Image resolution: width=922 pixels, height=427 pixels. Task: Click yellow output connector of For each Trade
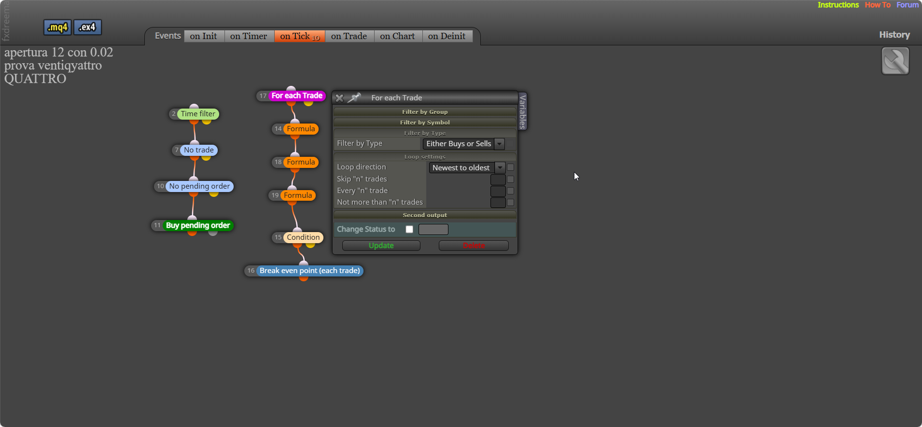[x=308, y=103]
